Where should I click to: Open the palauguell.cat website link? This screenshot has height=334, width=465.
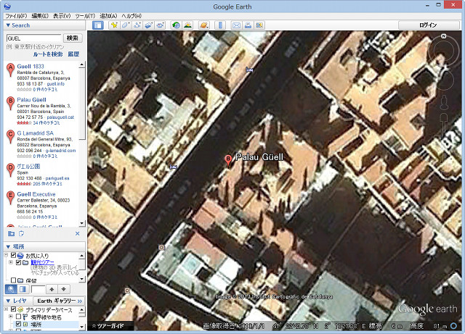(60, 117)
